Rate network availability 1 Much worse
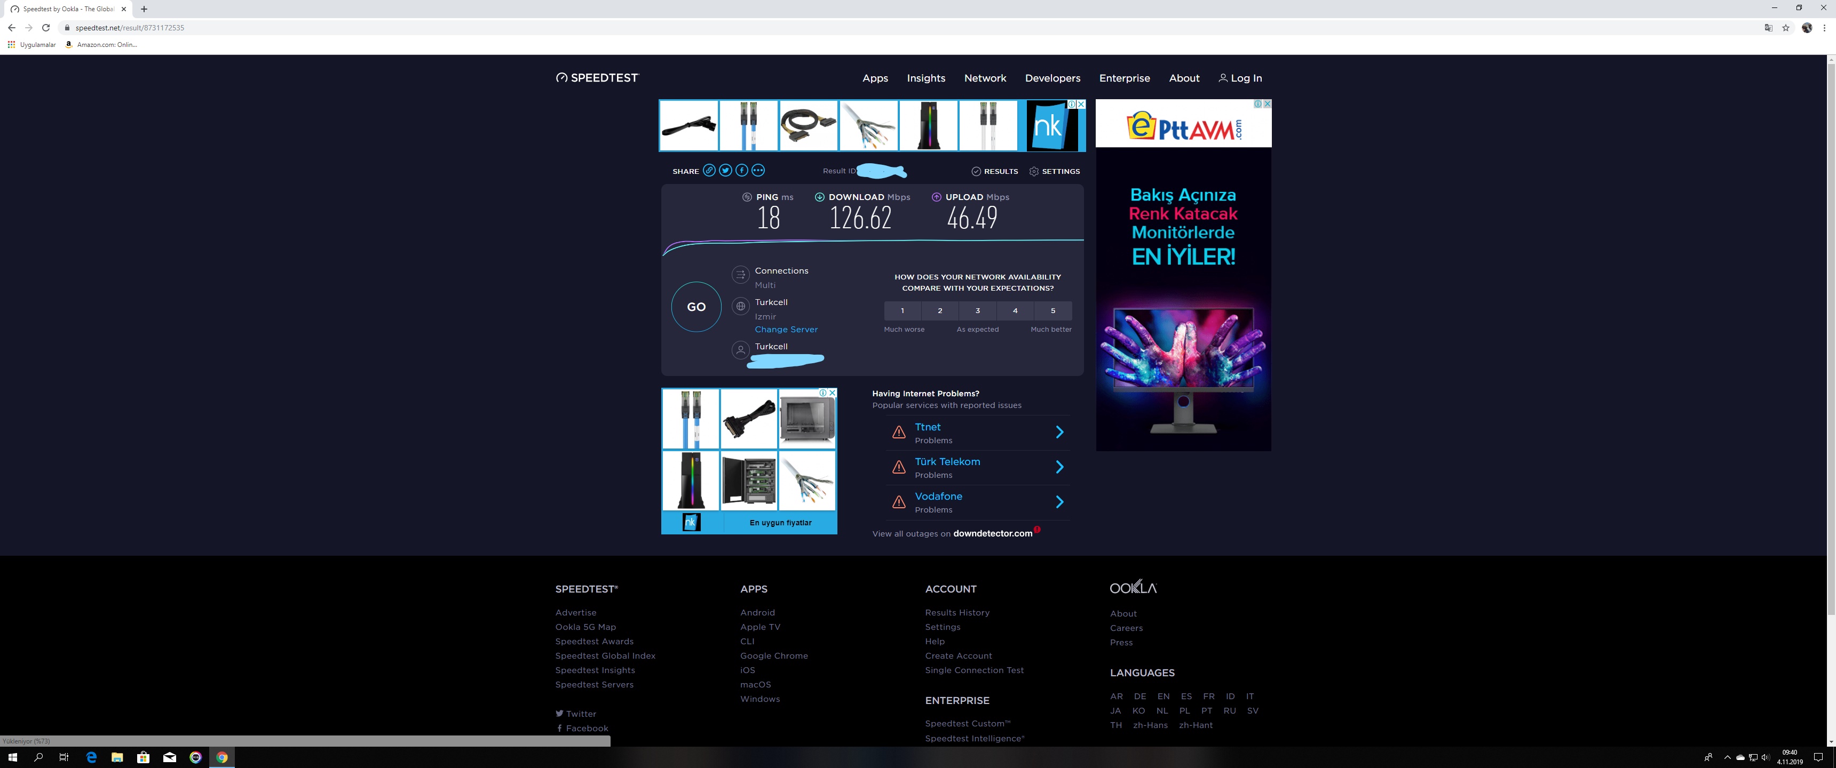 (903, 310)
